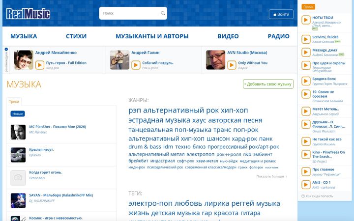
Task: Select genre эстрадная музыка
Action: pyautogui.click(x=159, y=120)
